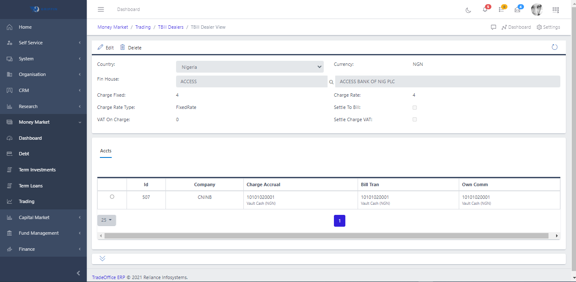
Task: Open the 25 page size dropdown
Action: [x=106, y=220]
